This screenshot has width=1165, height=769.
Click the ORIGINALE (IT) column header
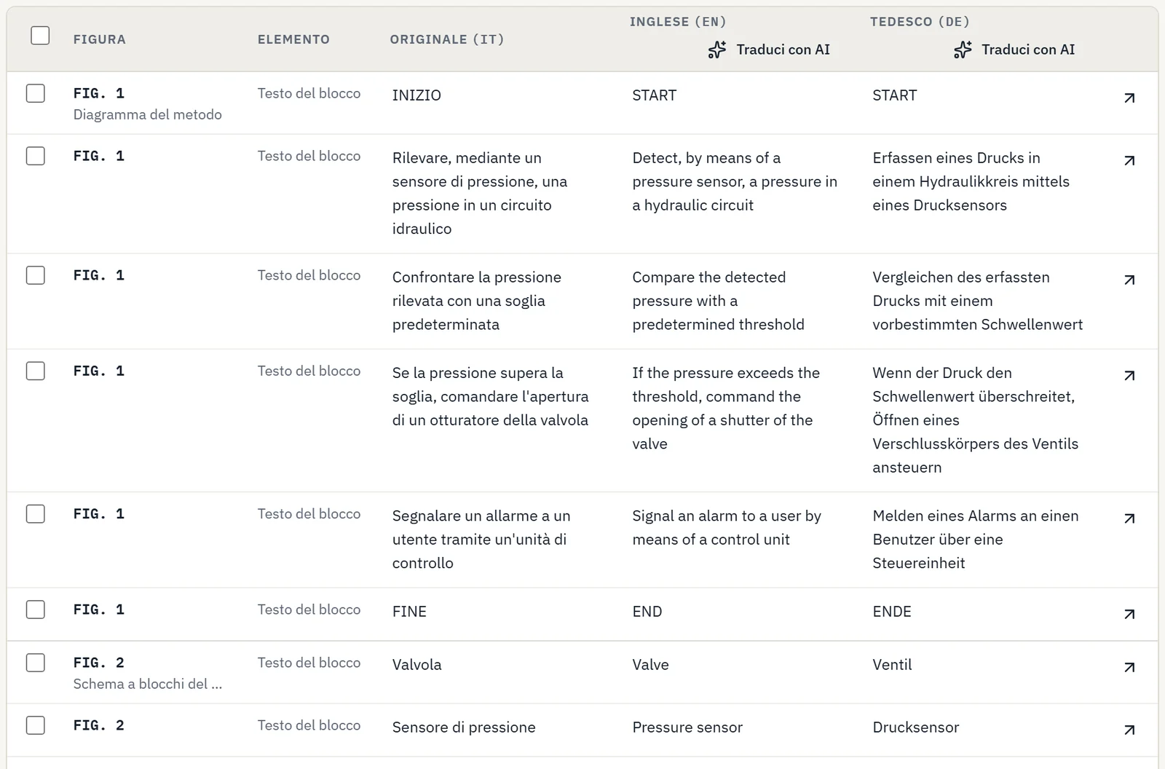pyautogui.click(x=446, y=39)
